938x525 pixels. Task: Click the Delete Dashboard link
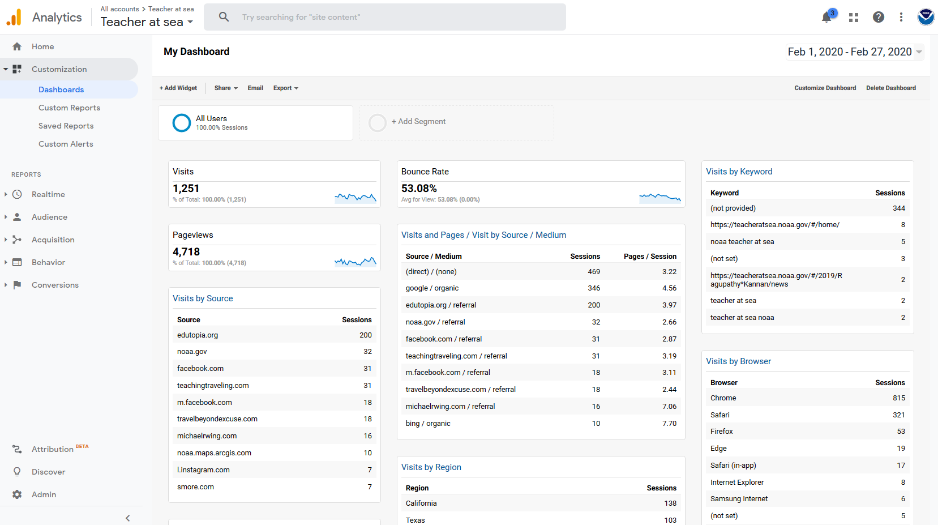[891, 88]
